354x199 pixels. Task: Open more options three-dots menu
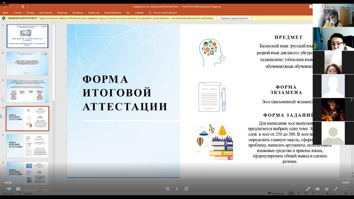pyautogui.click(x=345, y=189)
